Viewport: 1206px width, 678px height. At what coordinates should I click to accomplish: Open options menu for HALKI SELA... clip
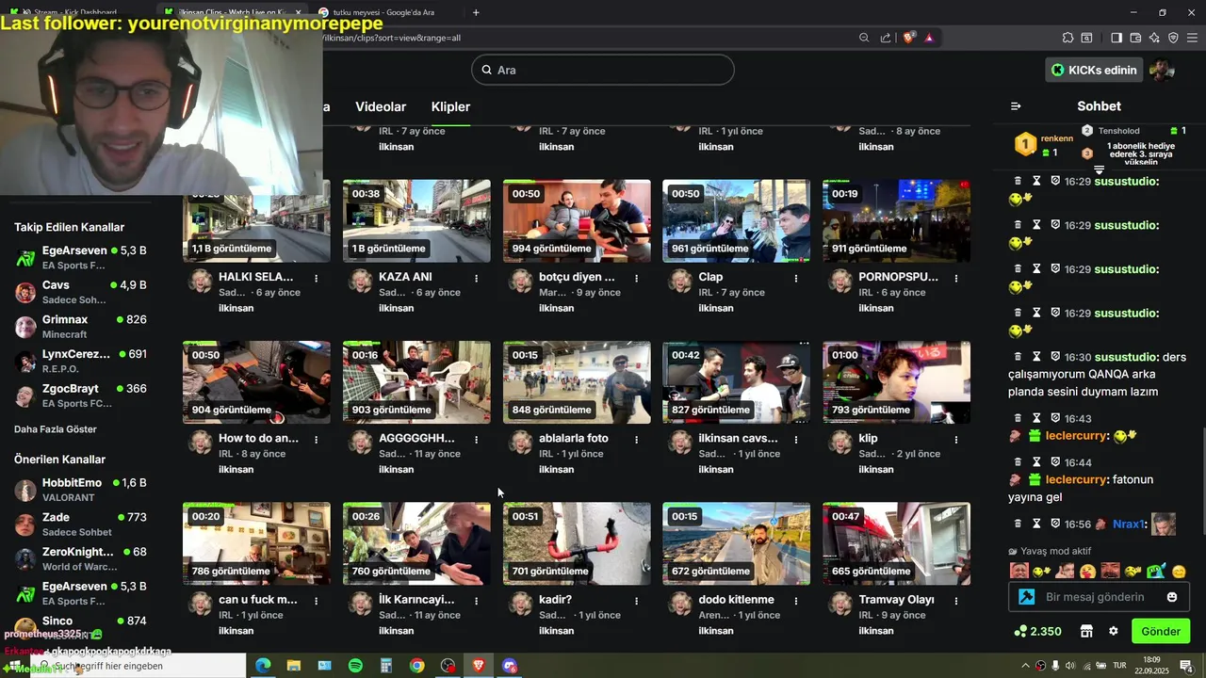point(317,278)
